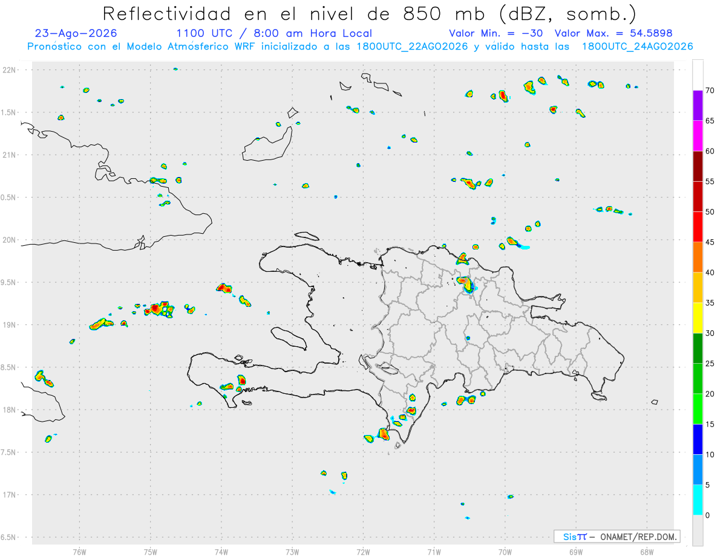
Task: Click the '22N' latitude label
Action: pyautogui.click(x=9, y=70)
